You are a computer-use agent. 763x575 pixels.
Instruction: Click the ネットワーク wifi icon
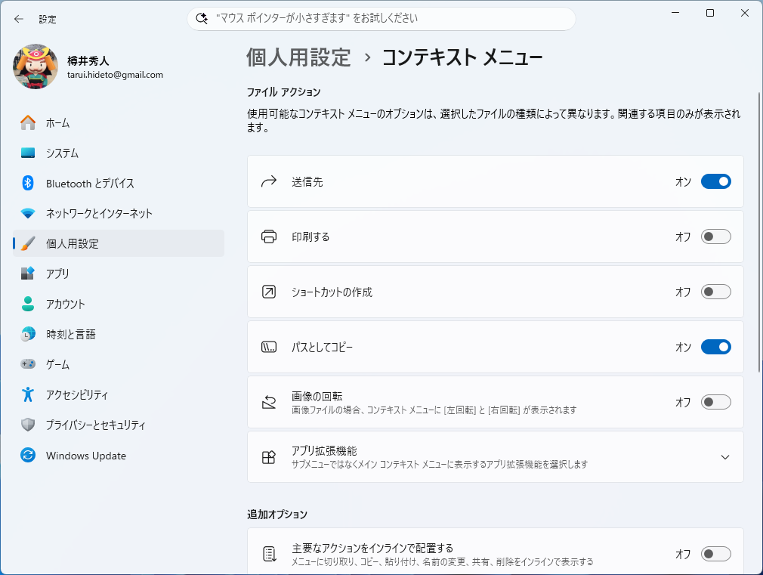[x=28, y=213]
